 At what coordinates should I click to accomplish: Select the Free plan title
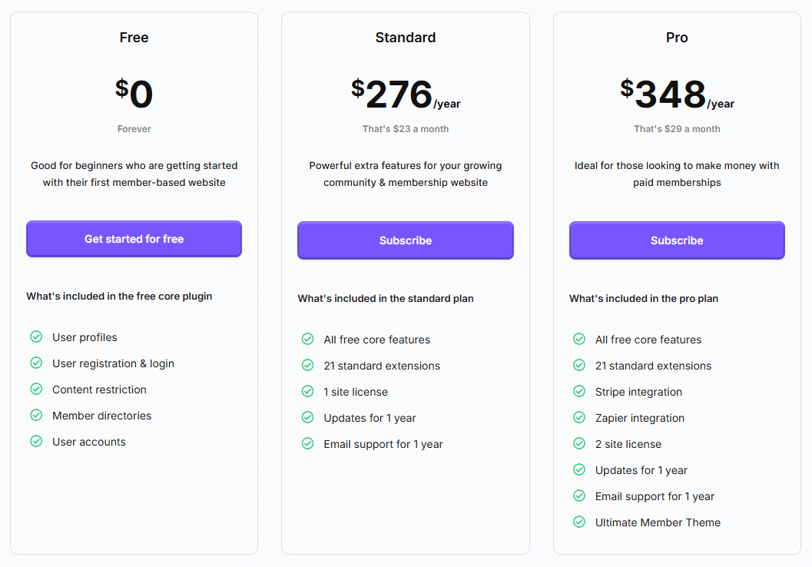coord(134,38)
